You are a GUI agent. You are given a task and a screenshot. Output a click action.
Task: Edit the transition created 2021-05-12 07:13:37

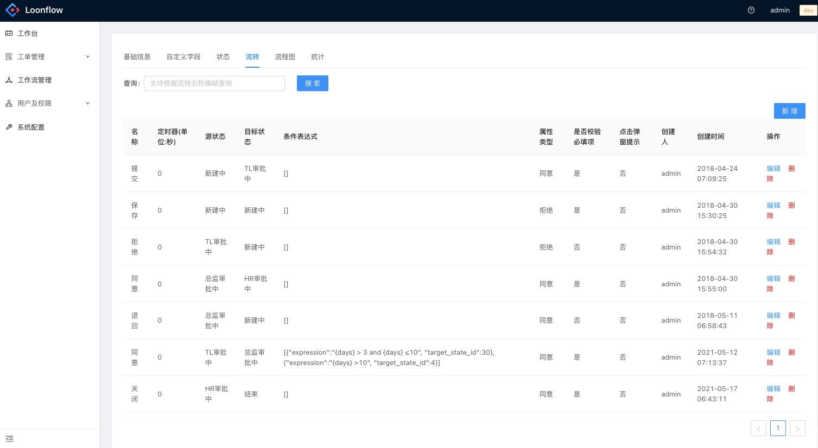pyautogui.click(x=773, y=353)
